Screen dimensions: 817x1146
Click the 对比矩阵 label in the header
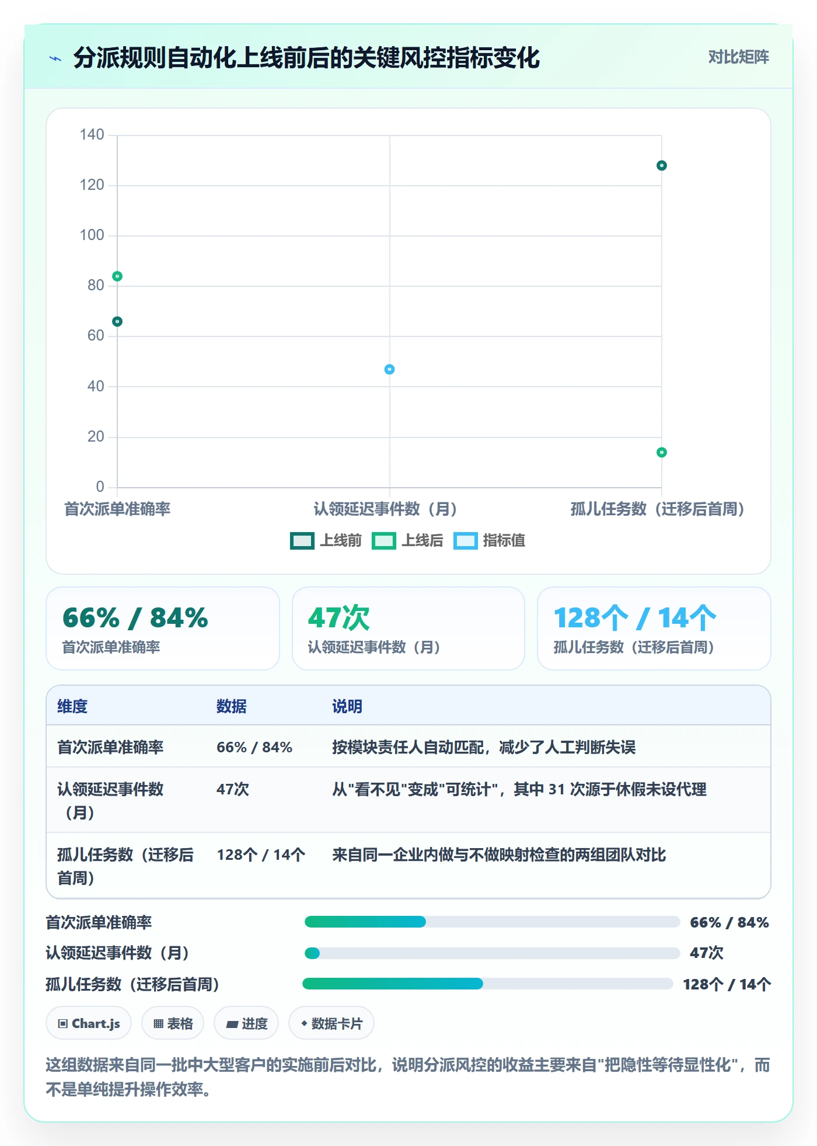[738, 57]
